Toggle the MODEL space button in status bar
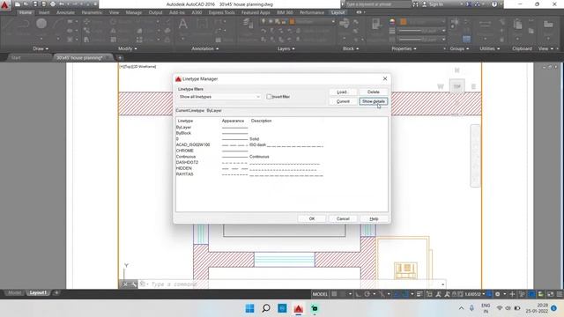 point(320,294)
